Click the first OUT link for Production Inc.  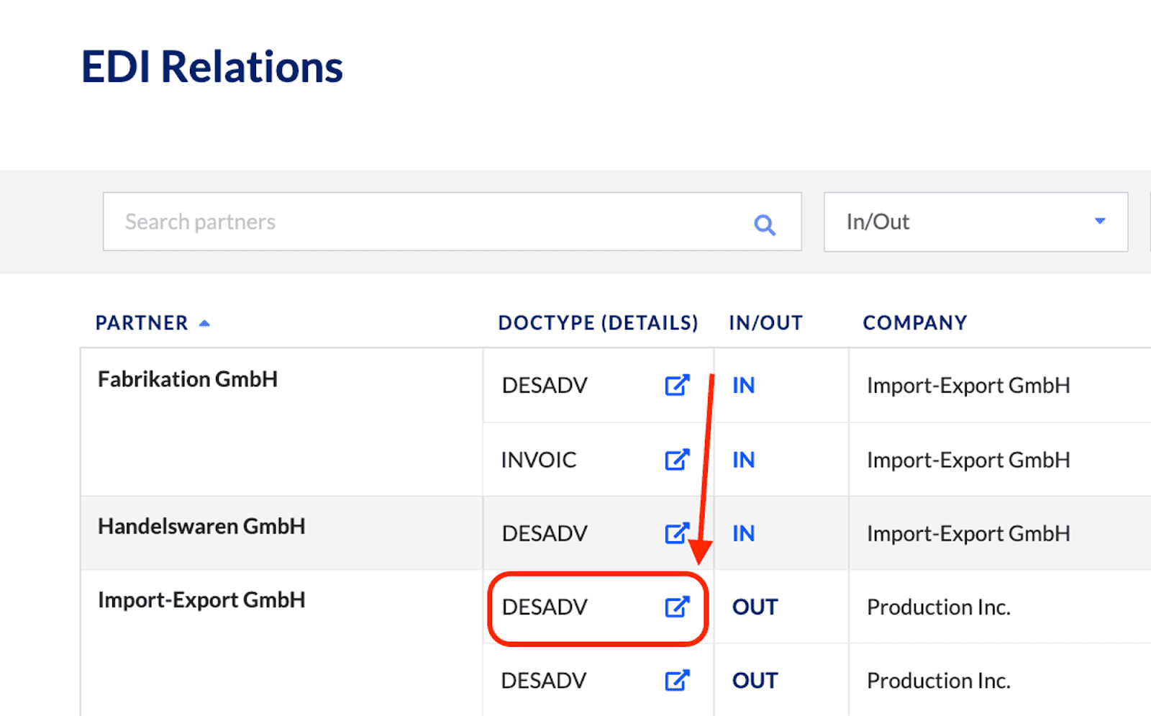point(755,607)
